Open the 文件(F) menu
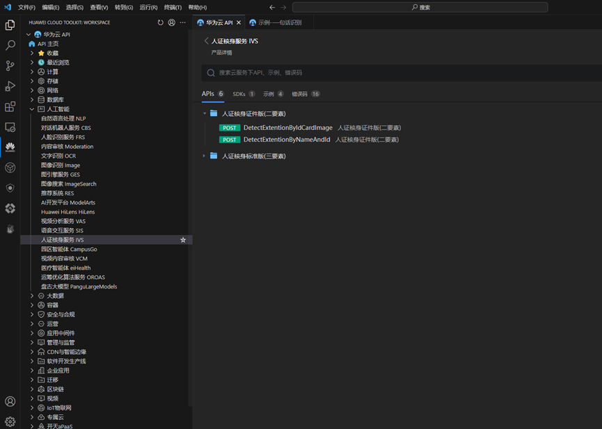602x429 pixels. point(27,7)
